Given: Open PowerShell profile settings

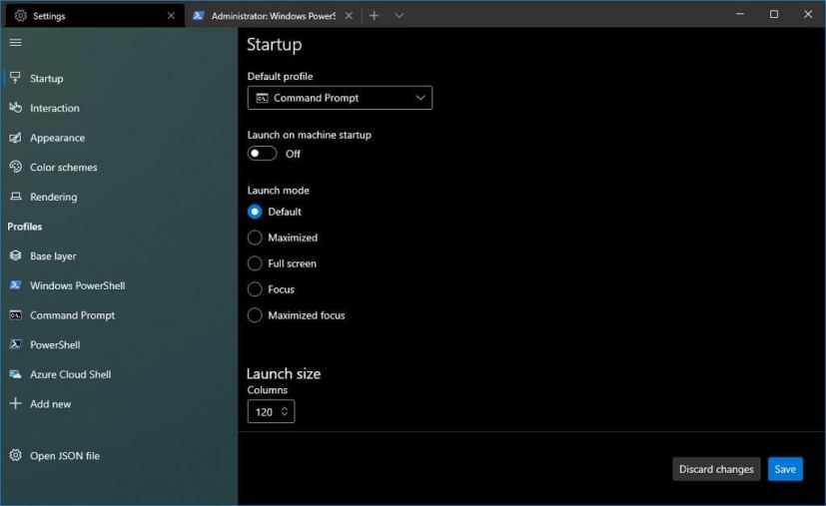Looking at the screenshot, I should click(x=119, y=344).
